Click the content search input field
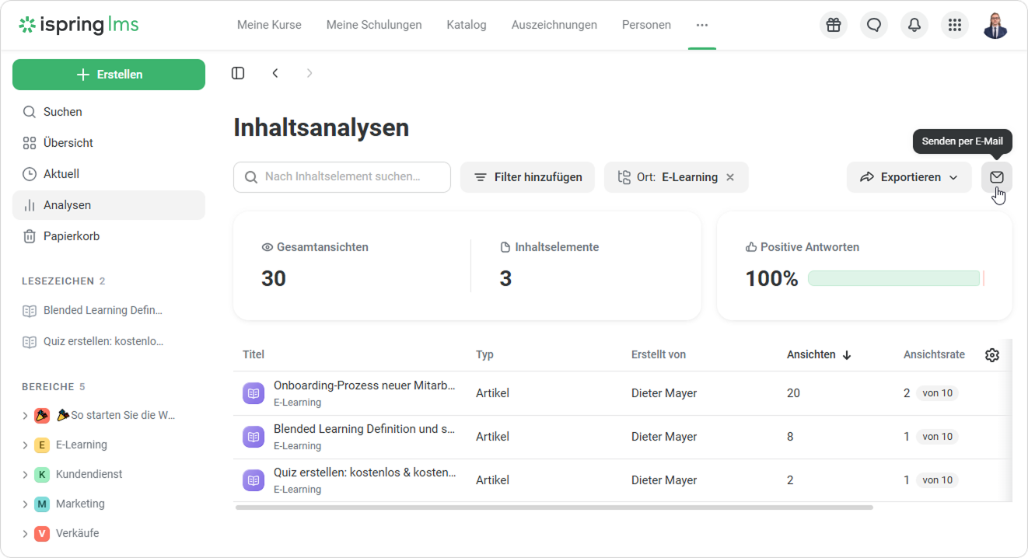Viewport: 1028px width, 558px height. click(x=342, y=177)
